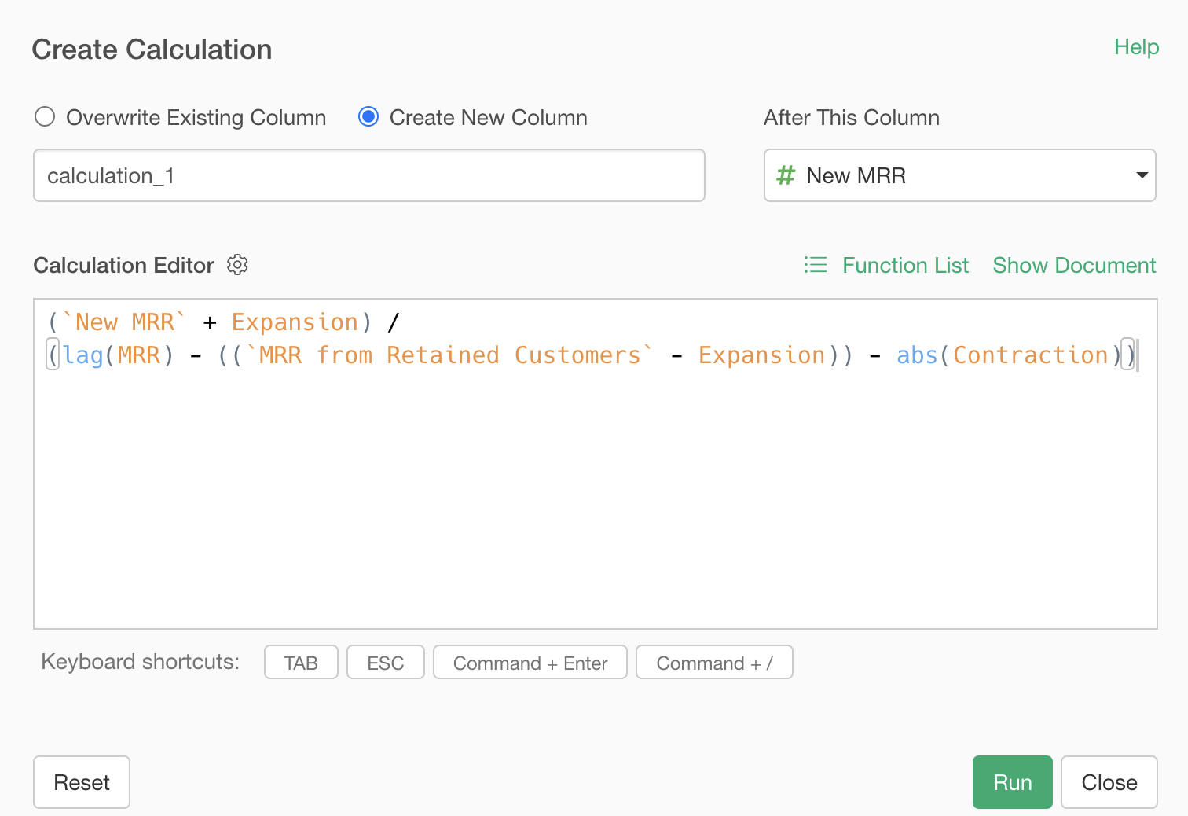Click `New MRR` in the formula
1188x816 pixels.
click(124, 322)
